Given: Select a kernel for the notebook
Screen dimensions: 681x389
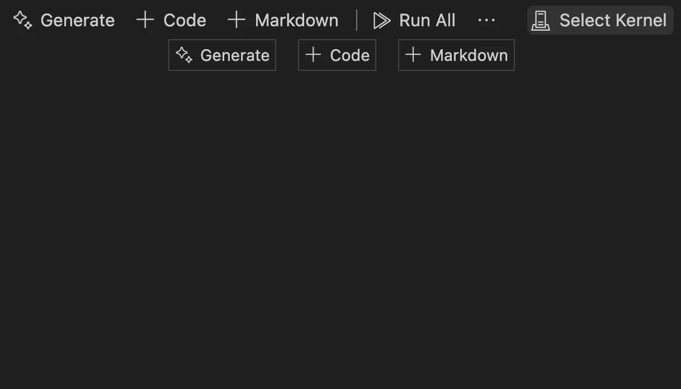Looking at the screenshot, I should [x=599, y=20].
